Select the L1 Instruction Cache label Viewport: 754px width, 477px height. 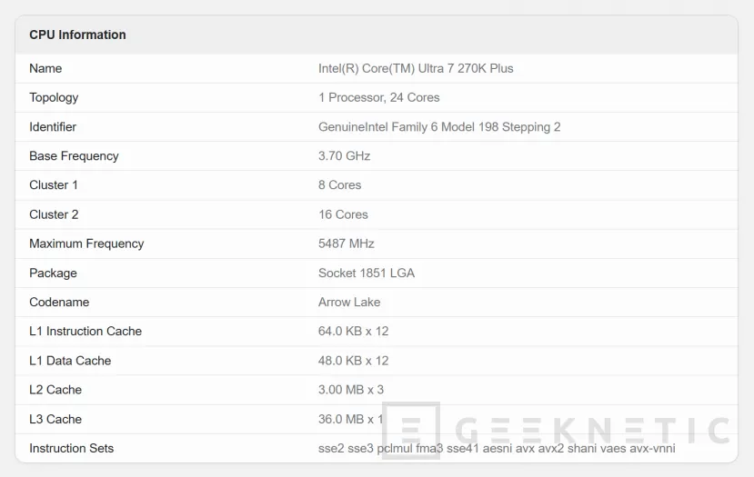[x=85, y=331]
